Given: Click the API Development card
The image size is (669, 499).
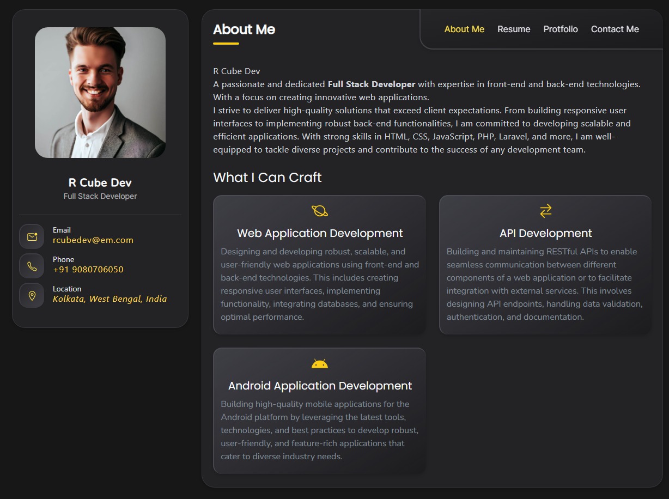Looking at the screenshot, I should (545, 264).
